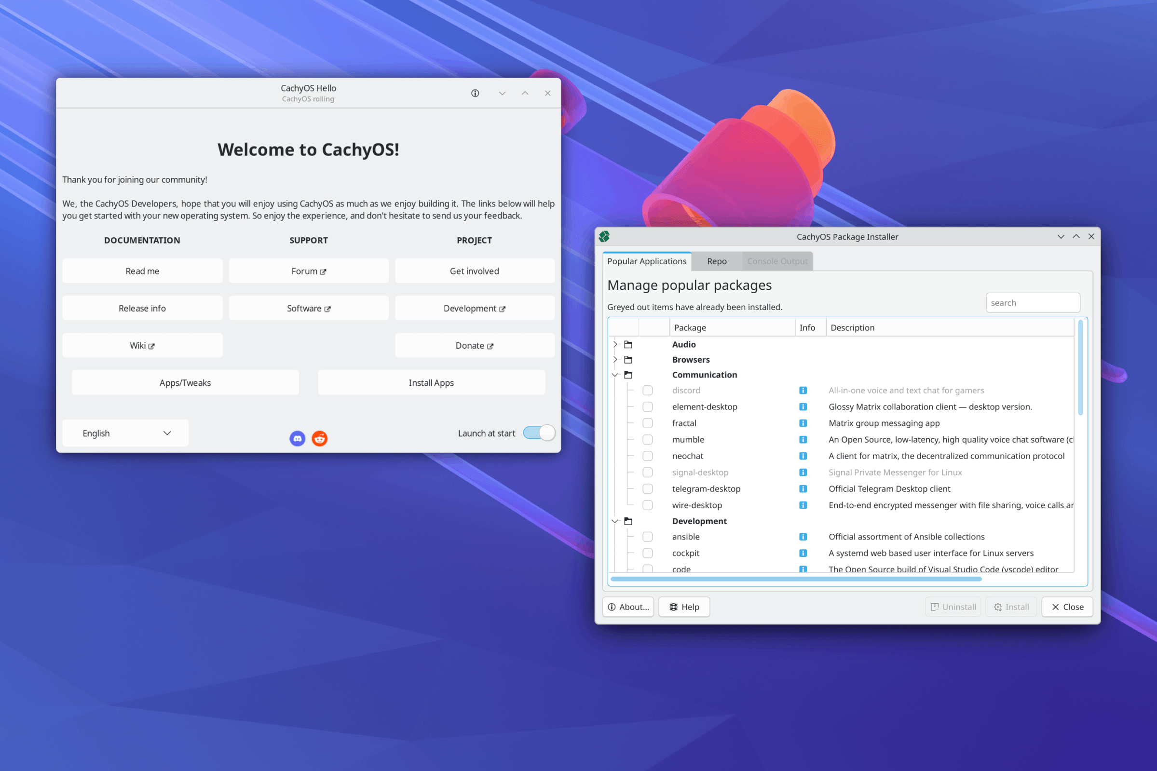Click the Help lifebuoy icon in Package Installer
The height and width of the screenshot is (771, 1157).
pyautogui.click(x=673, y=607)
